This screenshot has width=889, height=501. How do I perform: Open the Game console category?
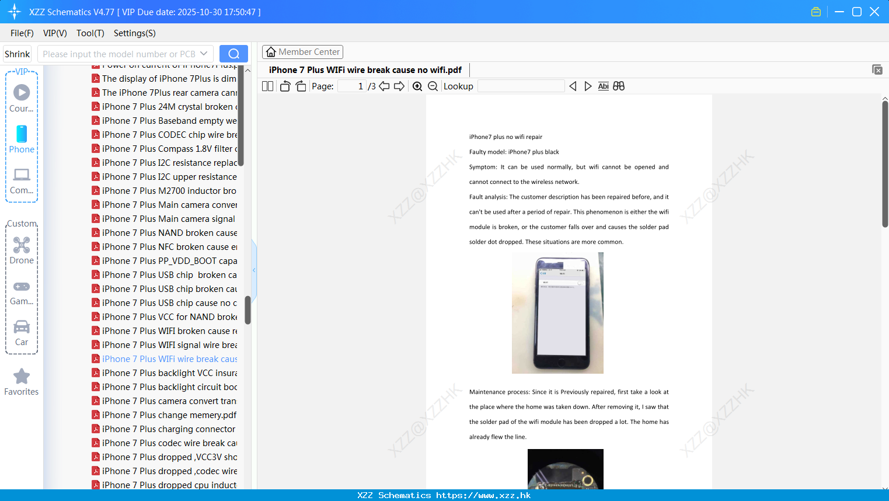22,293
